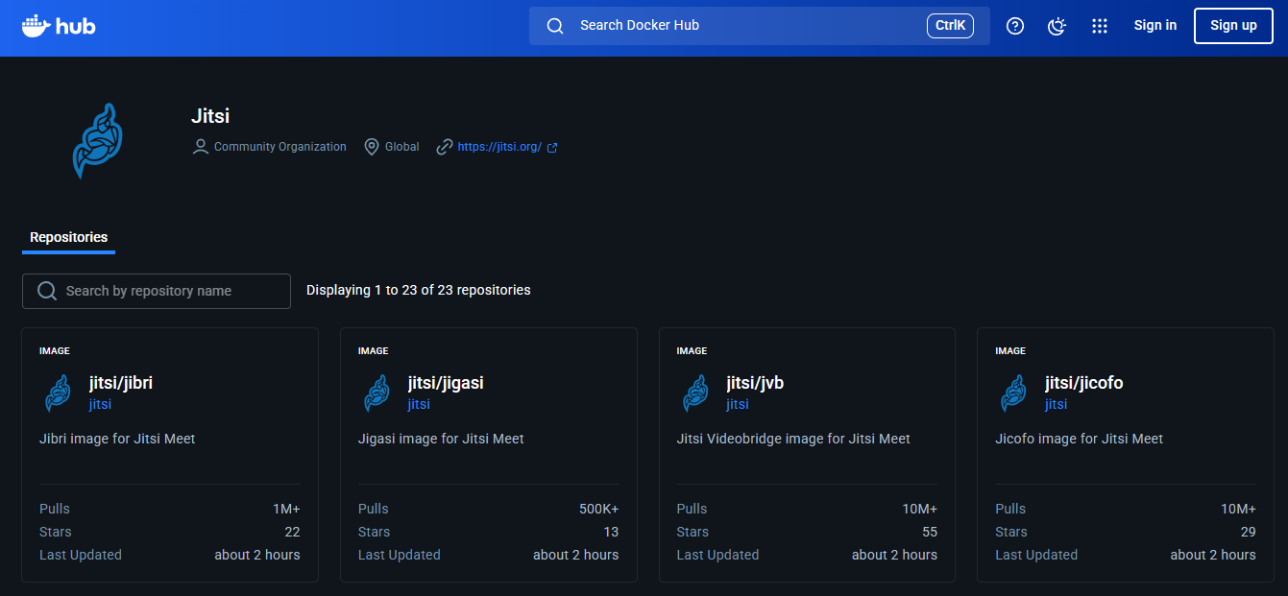Click 'Displaying 1 to 23 of 23 repositories'

tap(419, 290)
